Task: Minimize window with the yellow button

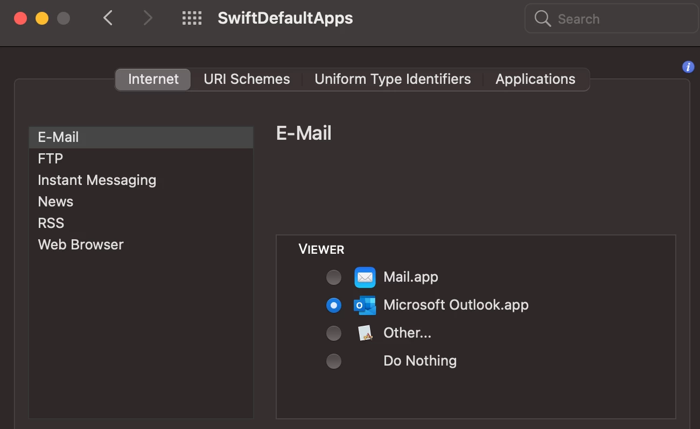Action: (x=42, y=18)
